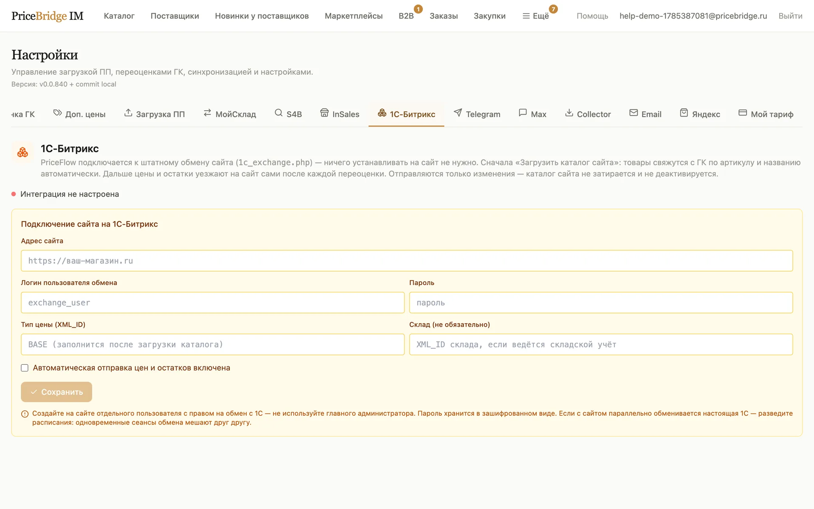The width and height of the screenshot is (814, 509).
Task: Open the Помощь link
Action: [x=592, y=16]
